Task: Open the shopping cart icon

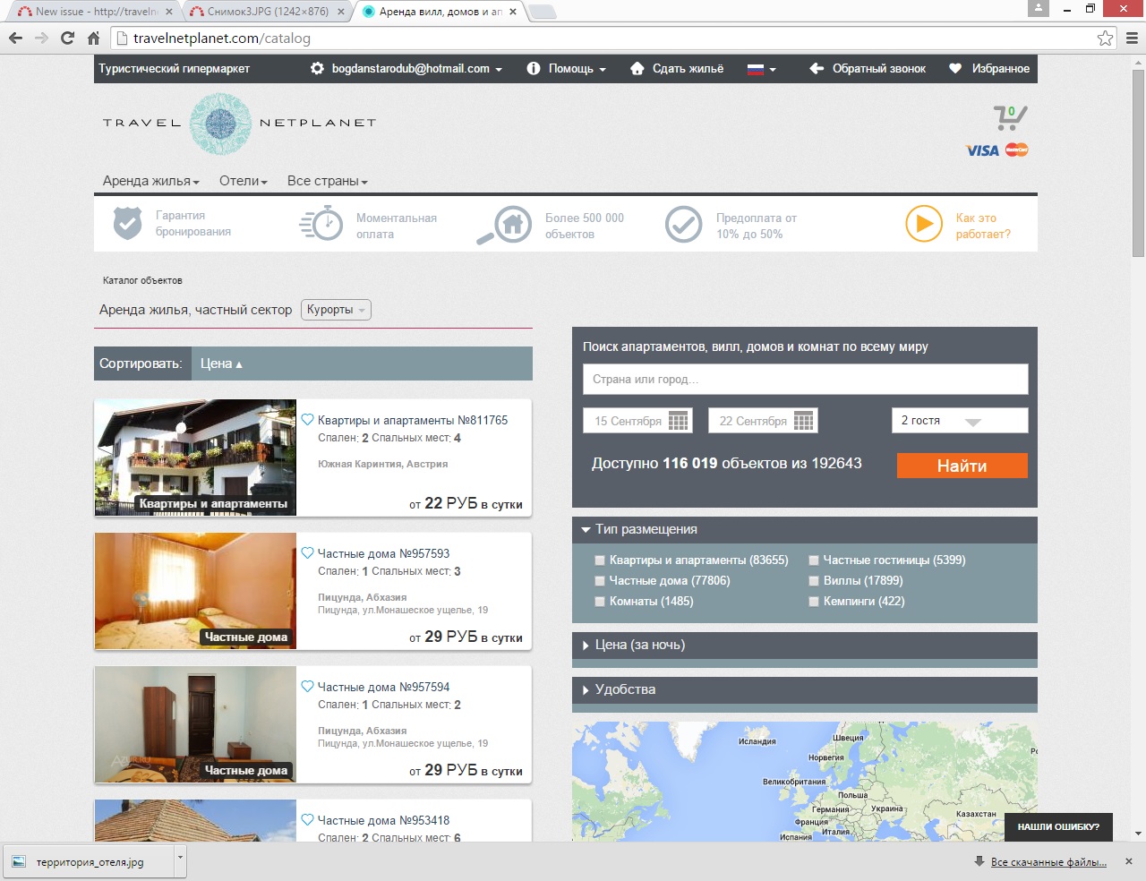Action: [x=1009, y=117]
